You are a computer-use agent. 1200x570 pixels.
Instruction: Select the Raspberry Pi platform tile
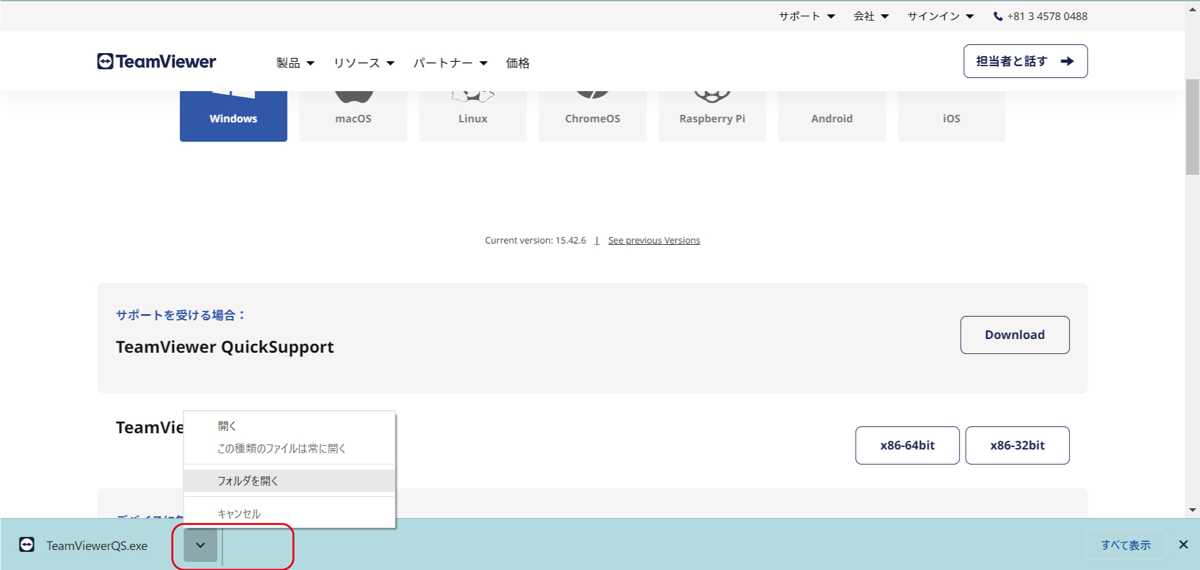(712, 117)
